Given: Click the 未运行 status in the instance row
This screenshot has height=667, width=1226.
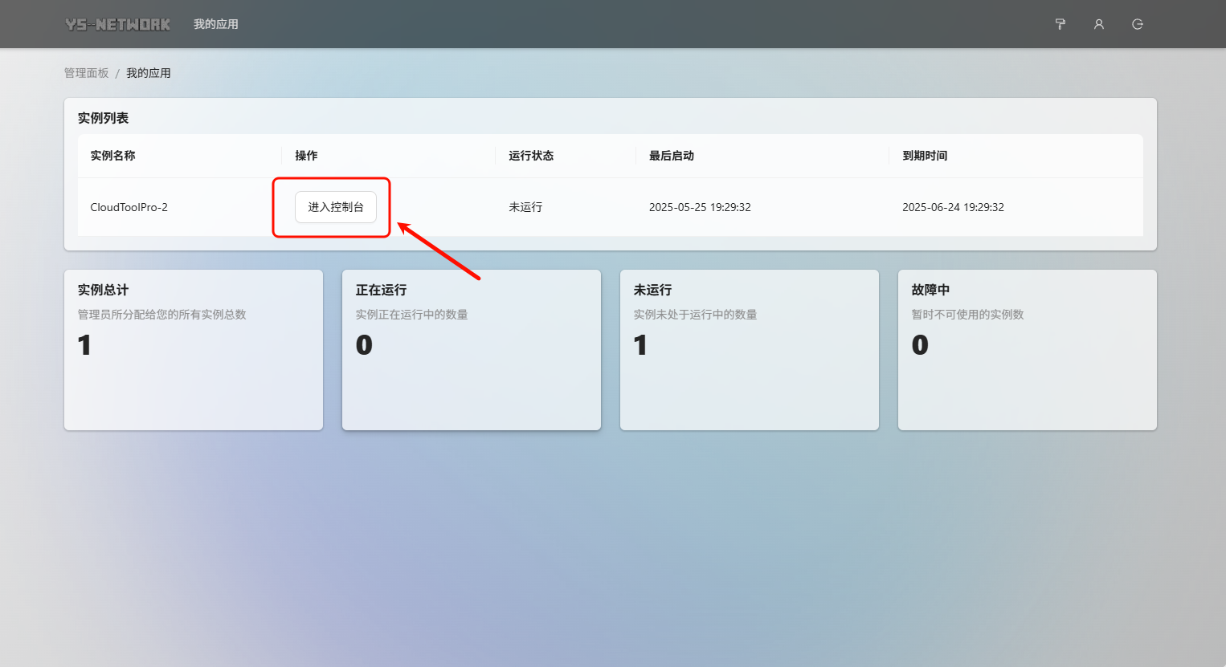Looking at the screenshot, I should click(525, 207).
